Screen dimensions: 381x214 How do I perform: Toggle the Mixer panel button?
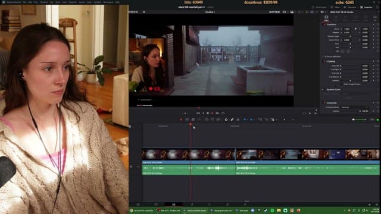(335, 7)
